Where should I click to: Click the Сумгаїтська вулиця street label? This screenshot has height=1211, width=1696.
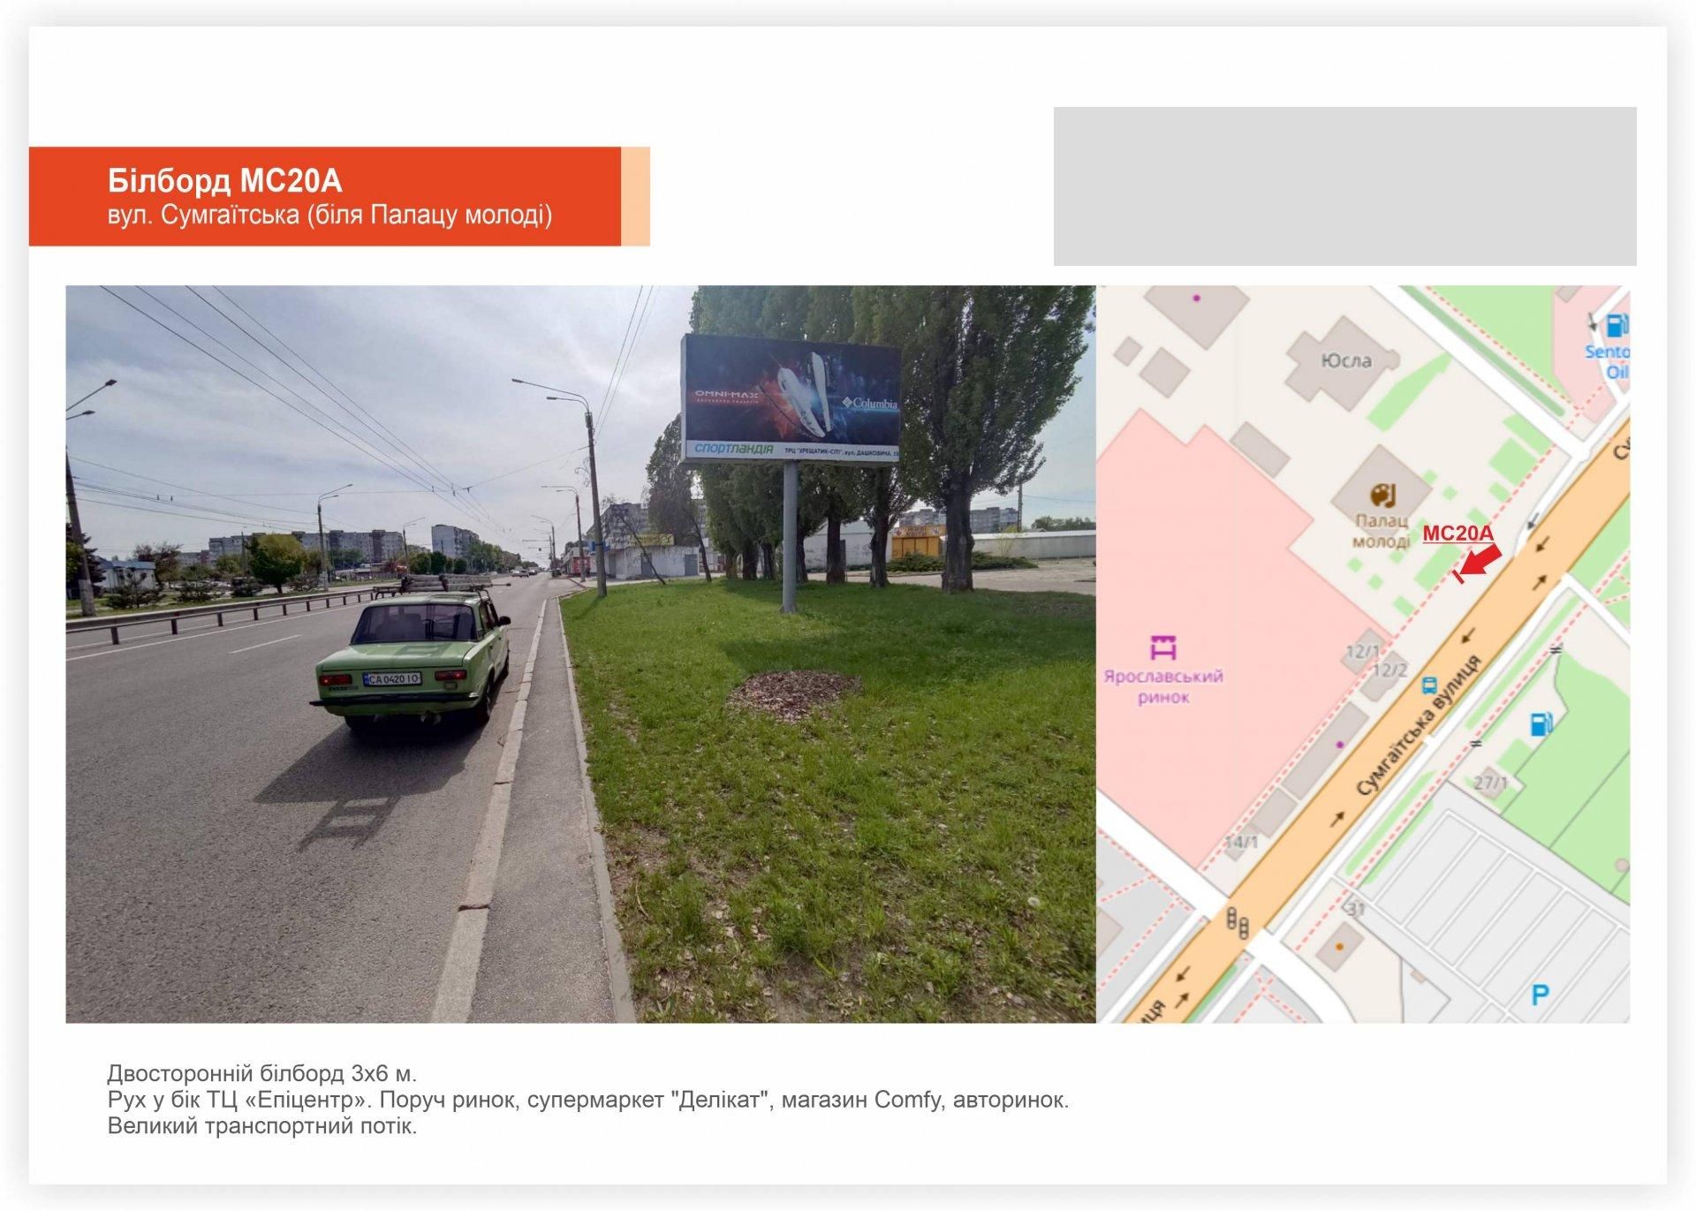point(1418,726)
